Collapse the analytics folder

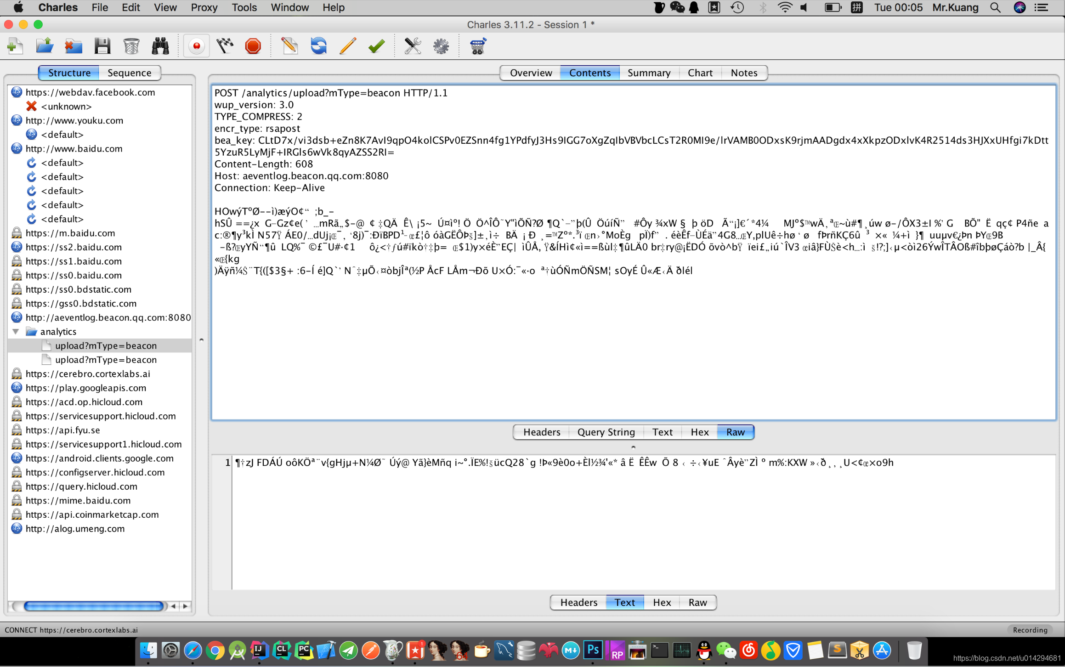point(16,331)
